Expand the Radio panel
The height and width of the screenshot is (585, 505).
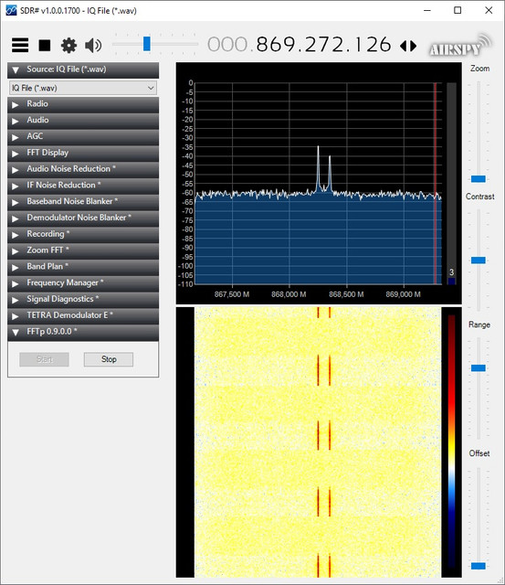83,104
